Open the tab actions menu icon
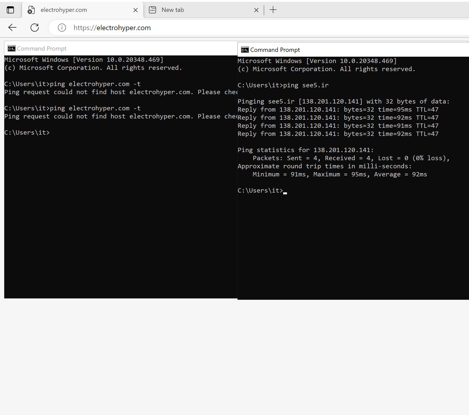Image resolution: width=469 pixels, height=415 pixels. tap(10, 10)
